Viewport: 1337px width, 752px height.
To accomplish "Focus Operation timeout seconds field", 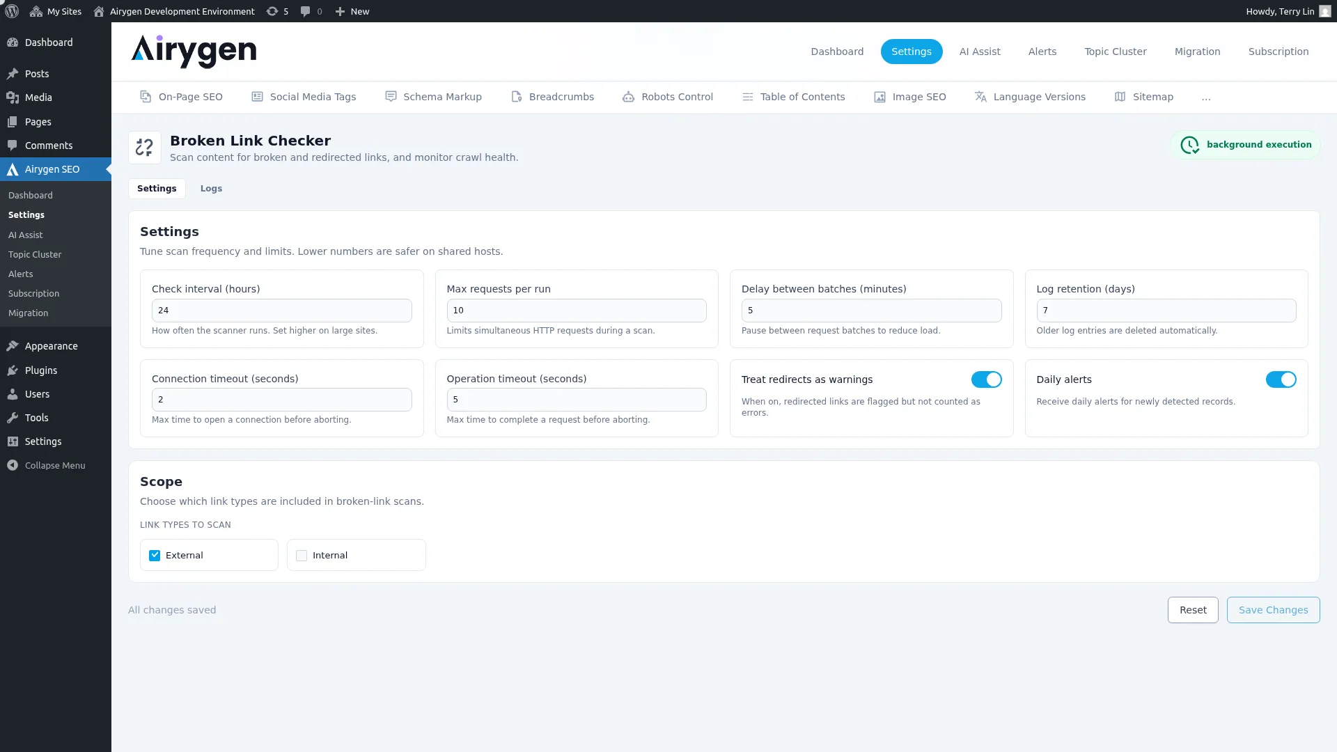I will tap(576, 400).
